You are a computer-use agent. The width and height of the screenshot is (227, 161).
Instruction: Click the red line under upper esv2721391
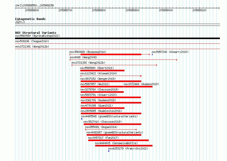(117, 49)
